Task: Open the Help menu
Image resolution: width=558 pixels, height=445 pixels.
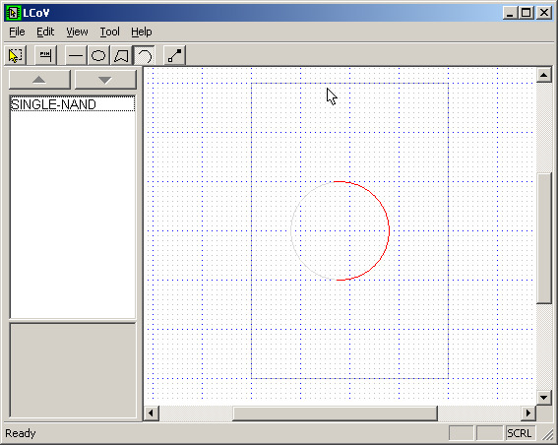Action: point(142,32)
